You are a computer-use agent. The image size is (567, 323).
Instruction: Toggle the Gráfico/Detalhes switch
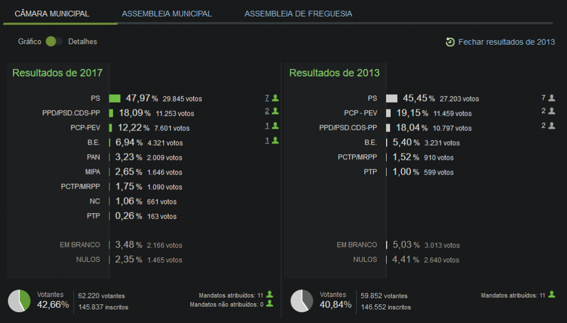(x=54, y=41)
